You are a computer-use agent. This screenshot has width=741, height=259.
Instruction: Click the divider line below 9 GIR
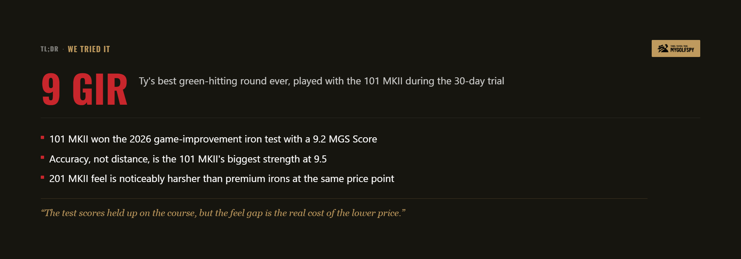point(370,118)
